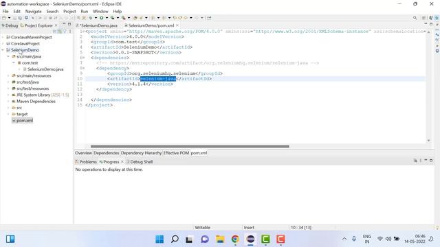Open the green Camtasia icon in taskbar
440x247 pixels.
265,239
